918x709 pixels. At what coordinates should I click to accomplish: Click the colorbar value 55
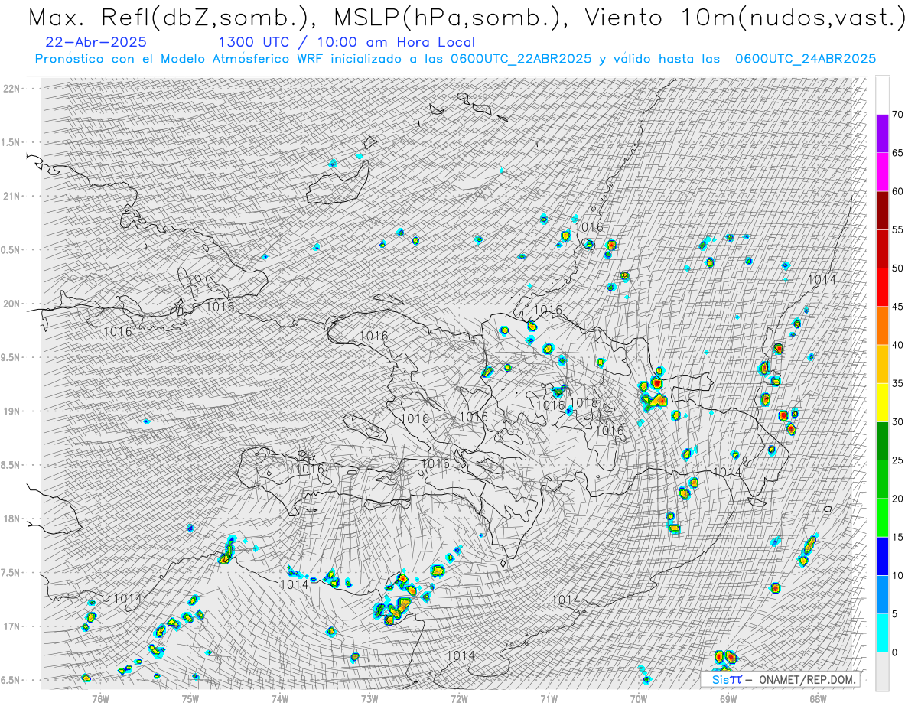click(x=898, y=229)
